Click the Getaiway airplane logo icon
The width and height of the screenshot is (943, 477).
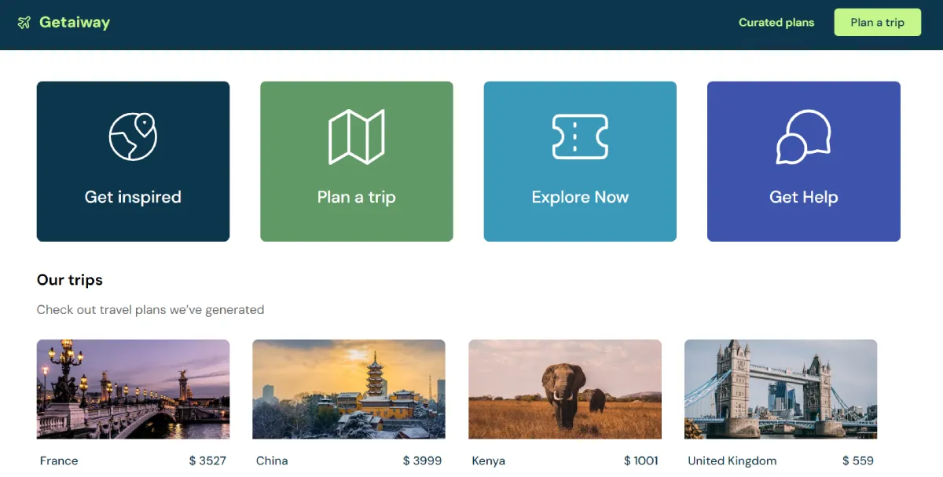(x=24, y=23)
